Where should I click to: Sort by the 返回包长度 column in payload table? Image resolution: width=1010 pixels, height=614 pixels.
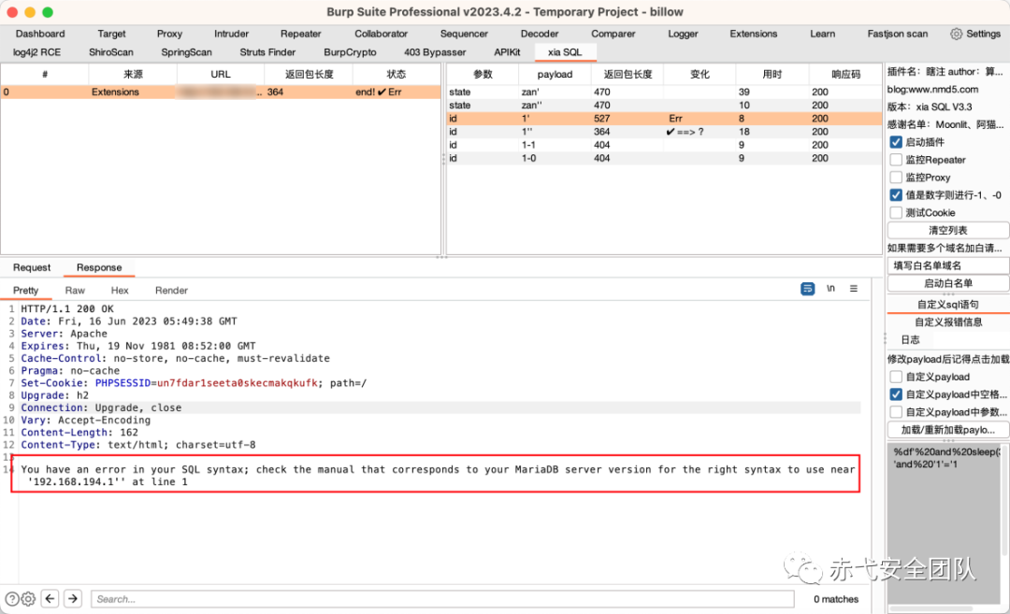pos(628,74)
